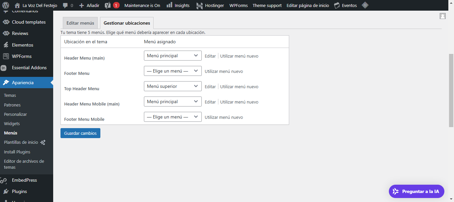Click the Yoast SEO icon with notification badge
Viewport: 454px width, 202px height.
pos(108,5)
